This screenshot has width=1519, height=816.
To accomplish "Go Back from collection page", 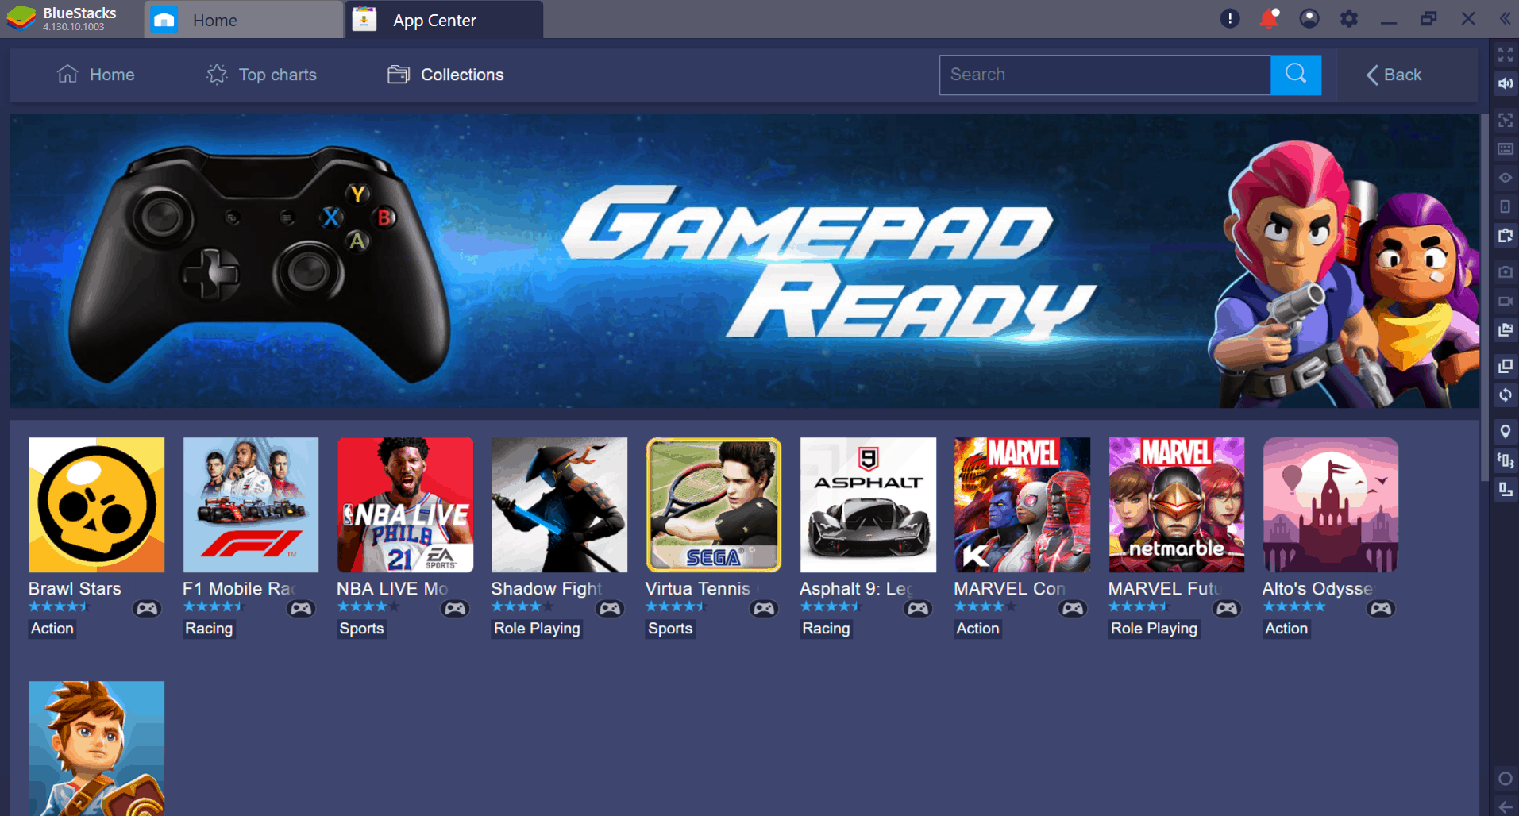I will 1394,75.
